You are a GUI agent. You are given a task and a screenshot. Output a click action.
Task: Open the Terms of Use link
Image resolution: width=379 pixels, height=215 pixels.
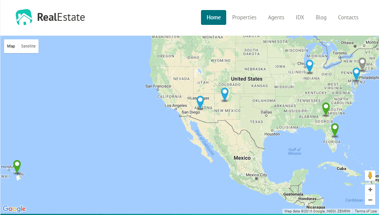coord(366,211)
